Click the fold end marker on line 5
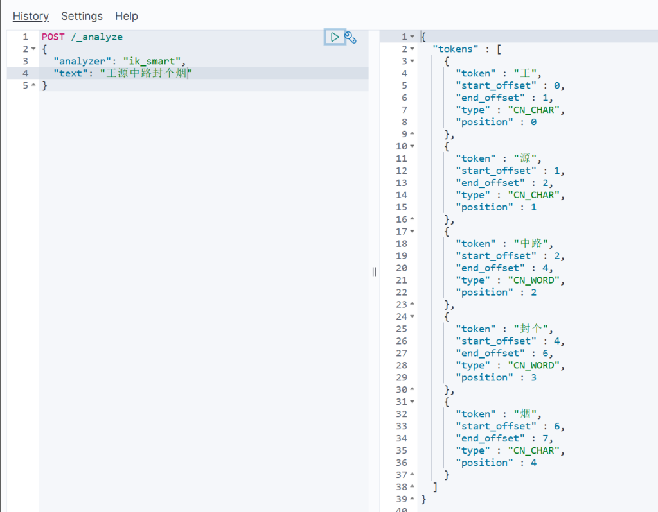Image resolution: width=658 pixels, height=512 pixels. click(x=33, y=86)
